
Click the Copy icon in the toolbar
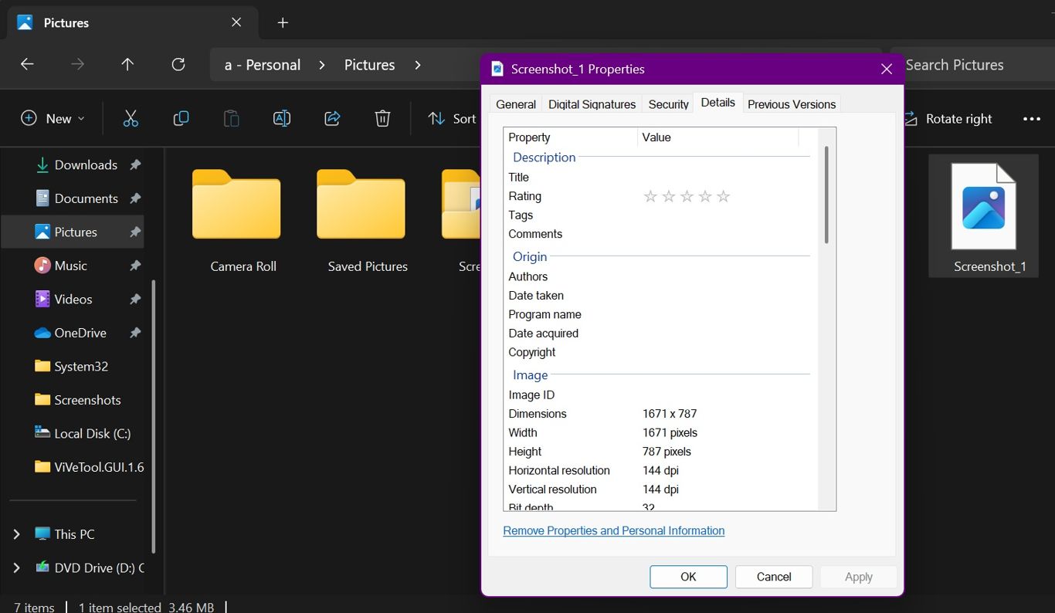pyautogui.click(x=180, y=118)
